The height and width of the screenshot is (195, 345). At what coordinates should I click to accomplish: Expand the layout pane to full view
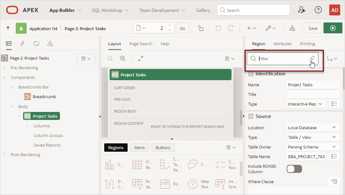pyautogui.click(x=140, y=58)
